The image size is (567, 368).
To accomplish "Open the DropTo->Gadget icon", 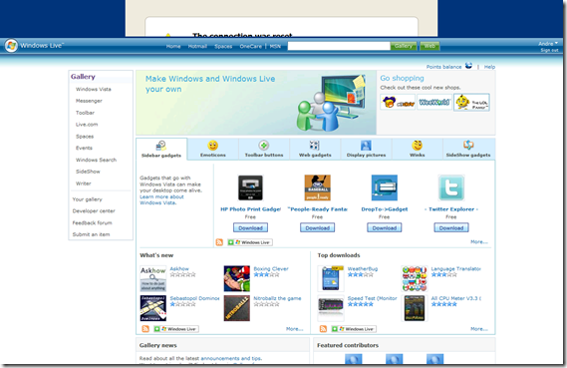I will coord(385,187).
